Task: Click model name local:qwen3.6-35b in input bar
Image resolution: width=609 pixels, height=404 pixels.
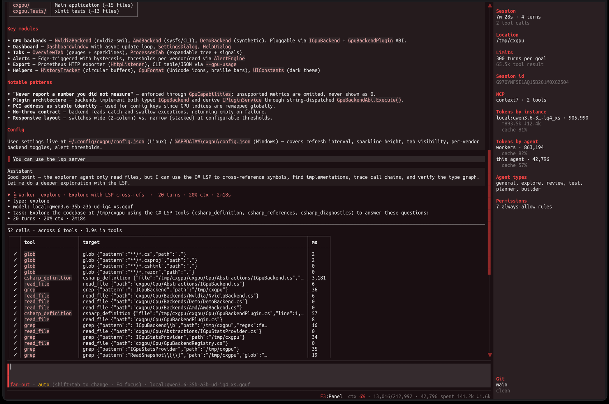Action: [200, 384]
